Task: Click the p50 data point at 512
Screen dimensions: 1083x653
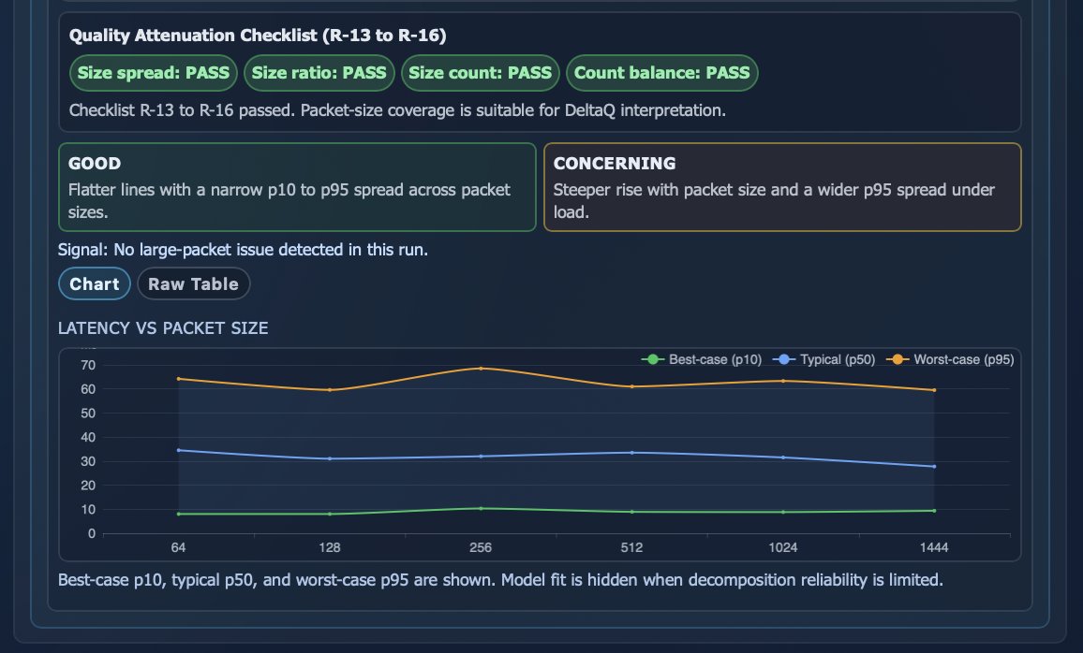Action: tap(632, 453)
